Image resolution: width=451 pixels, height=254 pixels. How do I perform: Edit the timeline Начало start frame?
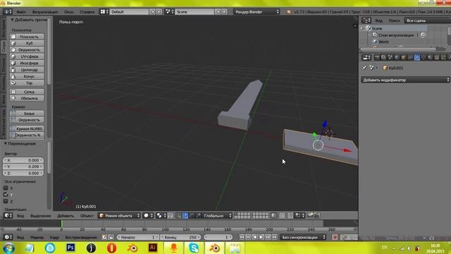point(138,237)
